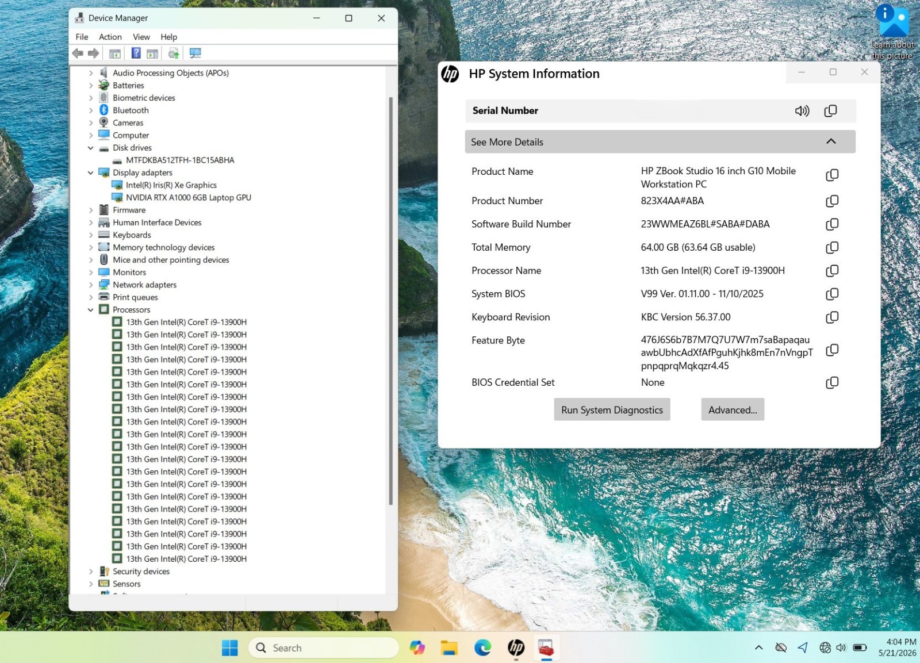The width and height of the screenshot is (920, 663).
Task: Expand the Firmware node
Action: tap(90, 210)
